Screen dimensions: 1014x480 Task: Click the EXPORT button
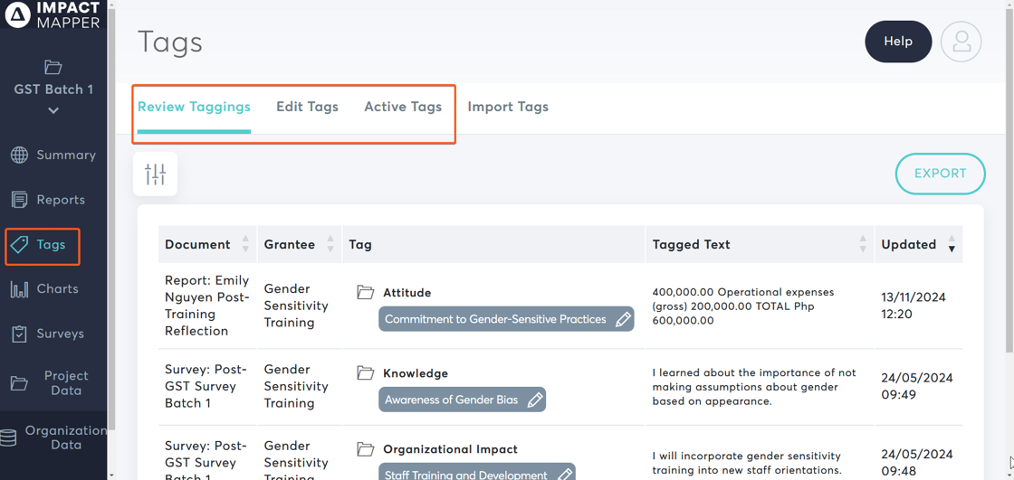click(940, 174)
